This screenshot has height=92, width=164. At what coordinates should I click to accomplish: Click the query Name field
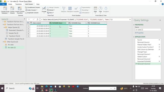[148, 30]
